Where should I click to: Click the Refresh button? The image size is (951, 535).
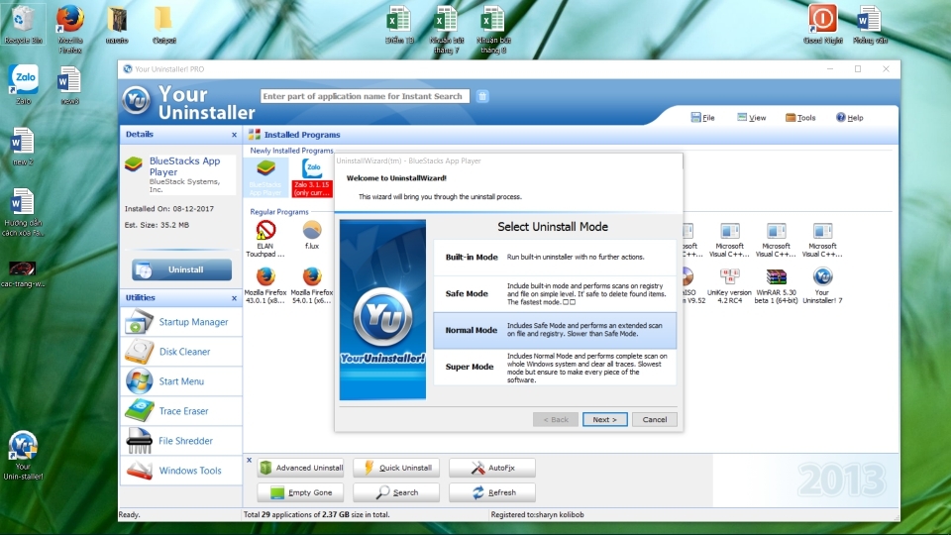(492, 492)
